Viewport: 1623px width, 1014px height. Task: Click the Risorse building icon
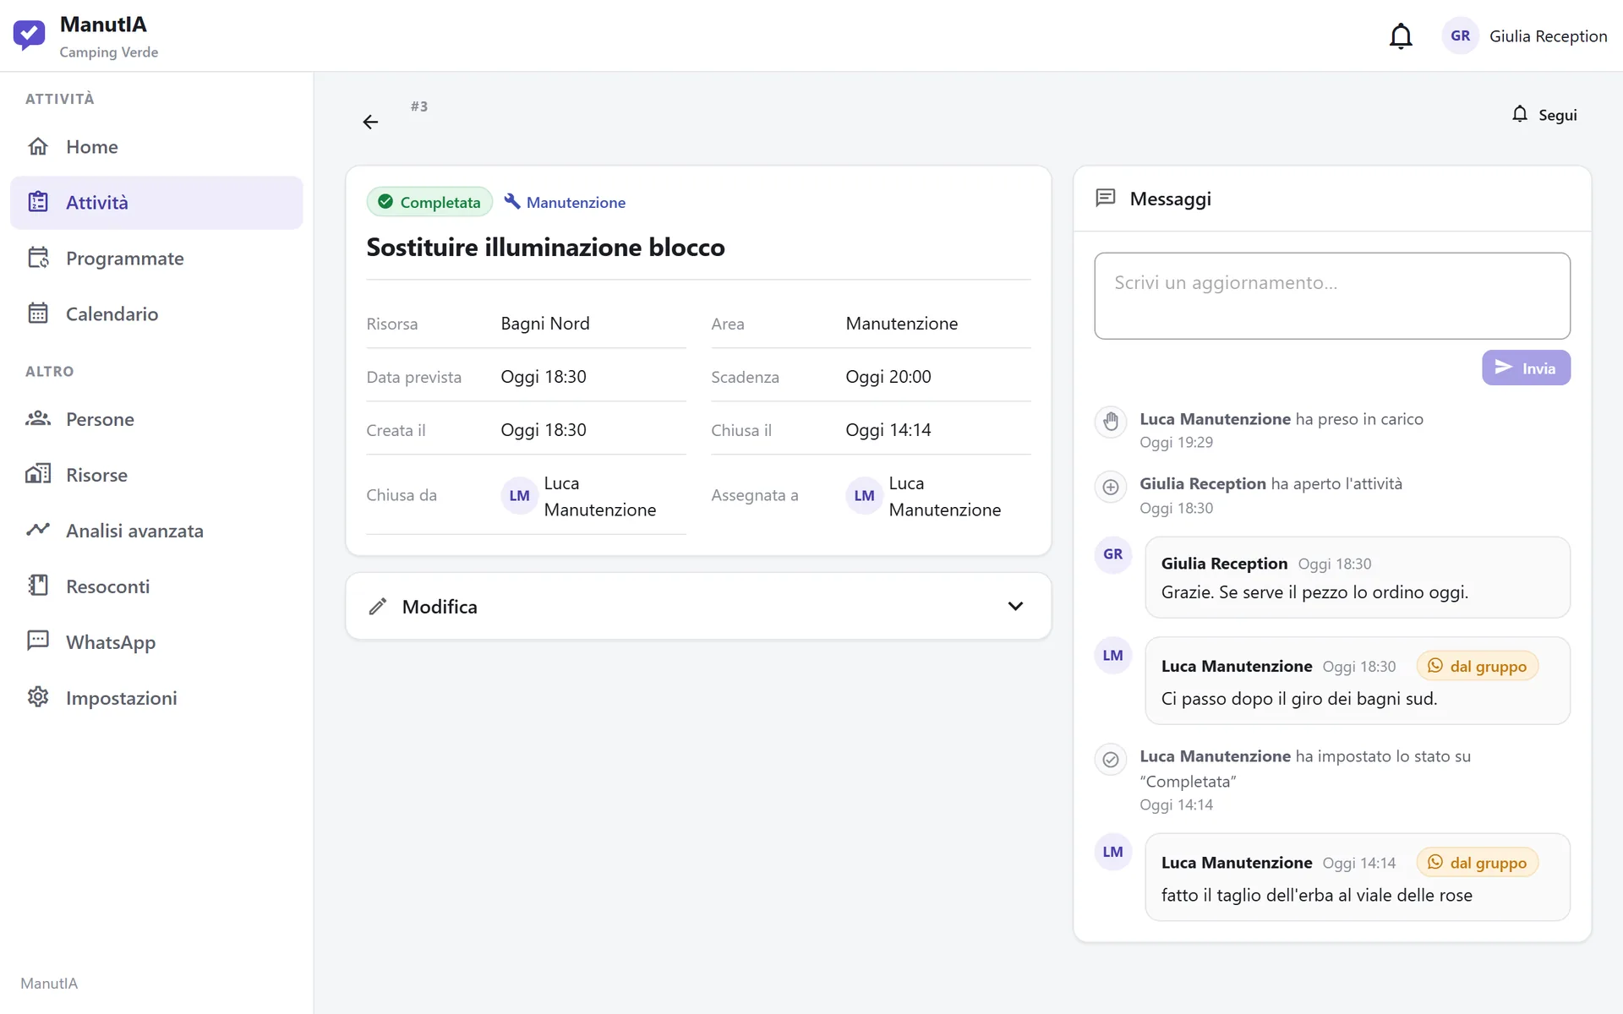point(38,474)
